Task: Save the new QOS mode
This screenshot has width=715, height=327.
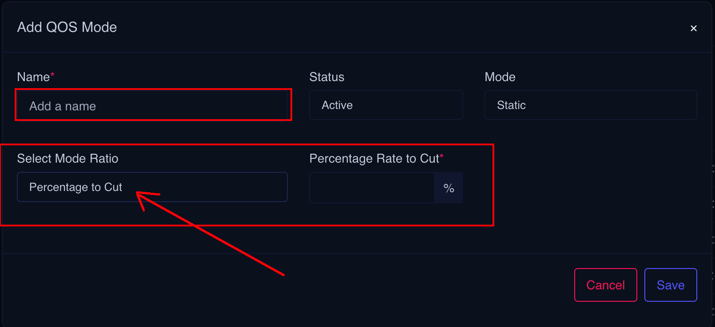Action: [x=670, y=285]
